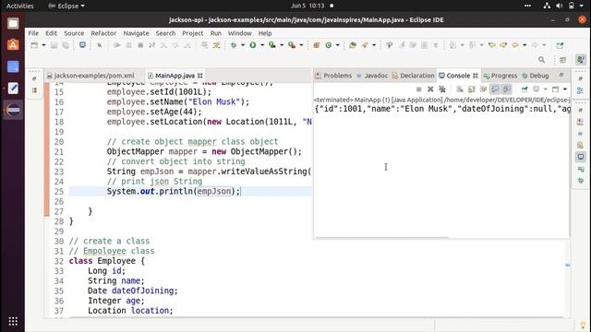Open the Project menu

click(x=193, y=33)
